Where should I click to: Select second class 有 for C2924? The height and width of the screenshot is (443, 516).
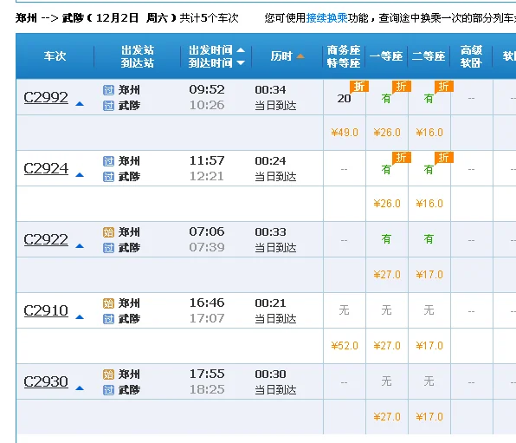(429, 170)
